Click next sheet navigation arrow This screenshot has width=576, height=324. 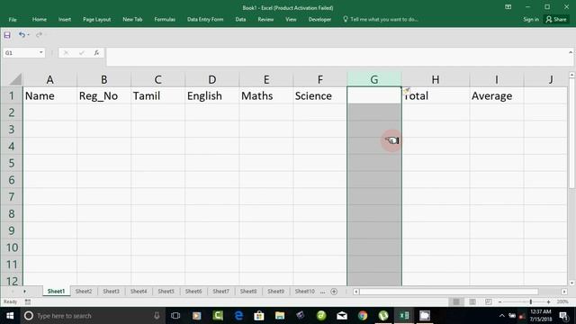point(24,292)
